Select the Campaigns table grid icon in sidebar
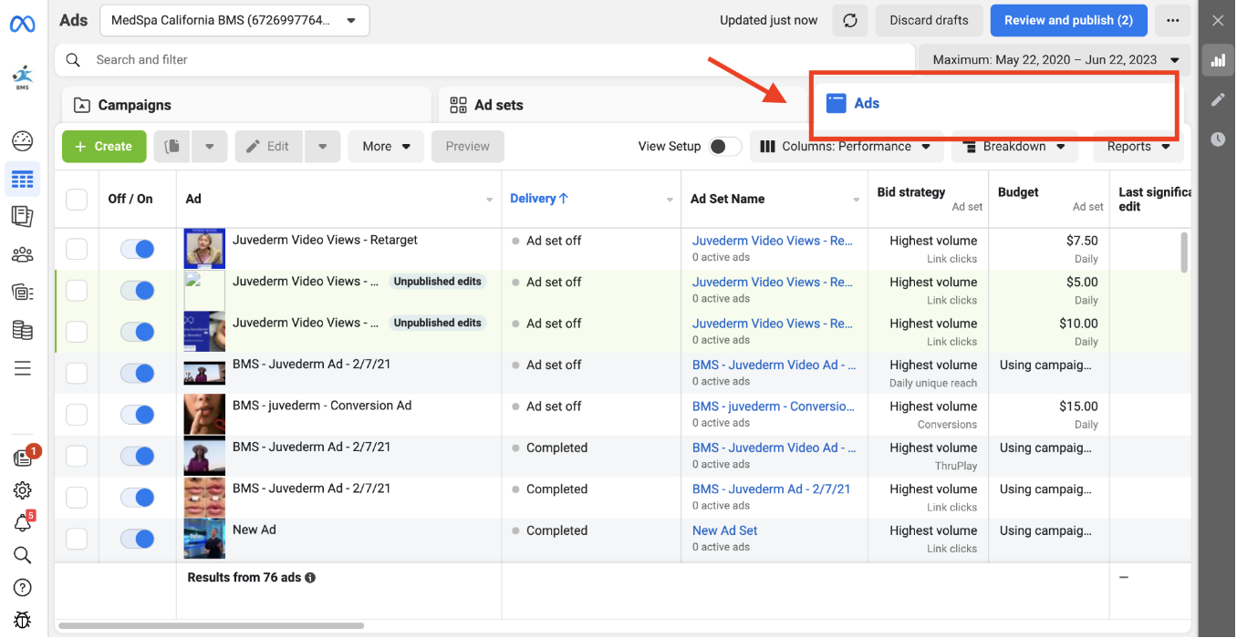 23,180
